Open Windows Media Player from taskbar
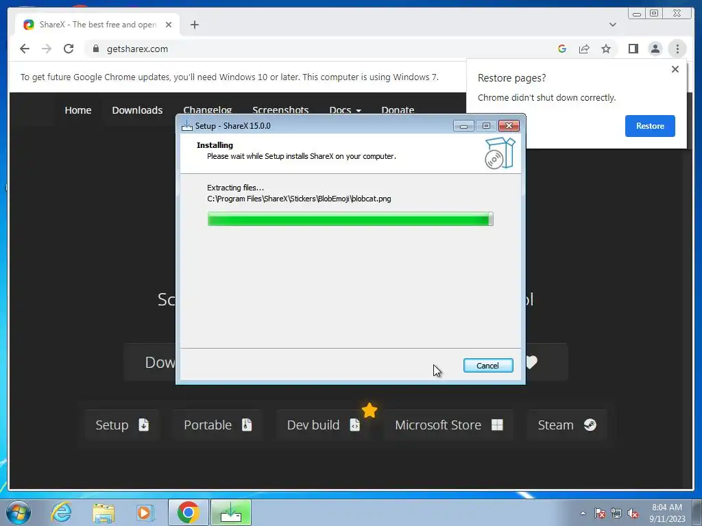The image size is (702, 526). click(x=145, y=512)
